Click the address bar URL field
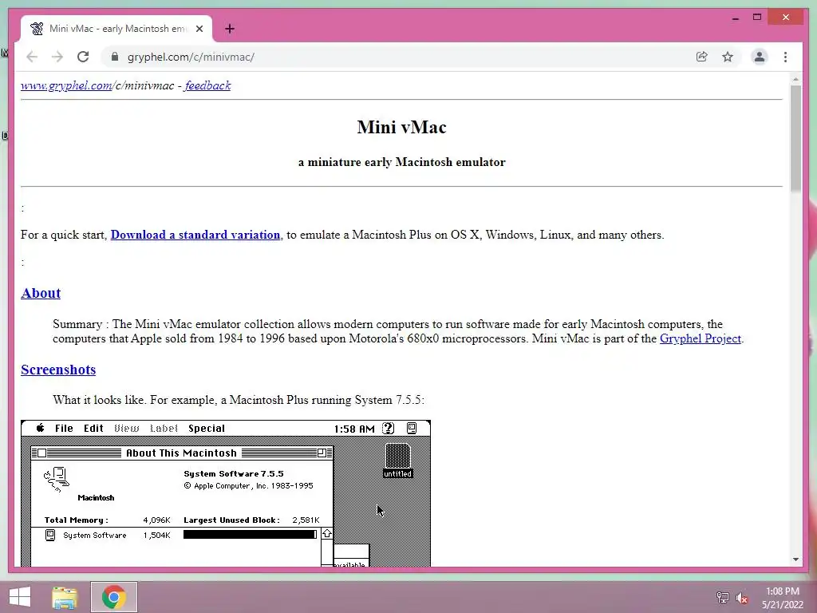Viewport: 817px width, 613px height. pos(401,57)
